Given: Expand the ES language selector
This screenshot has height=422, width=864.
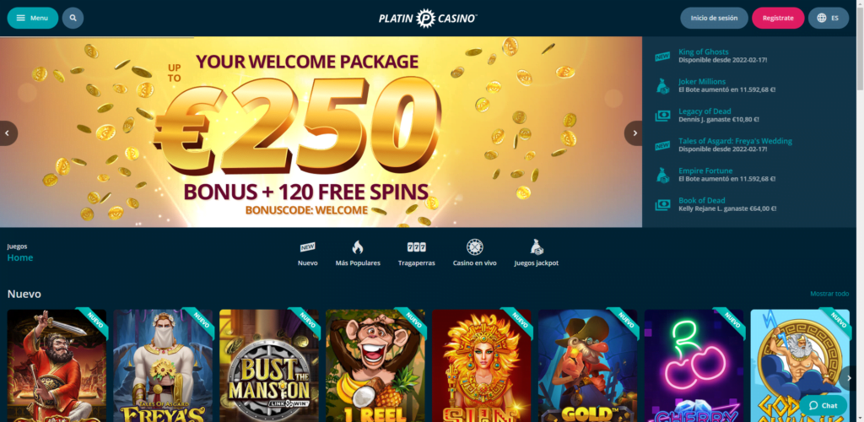Looking at the screenshot, I should click(x=829, y=18).
